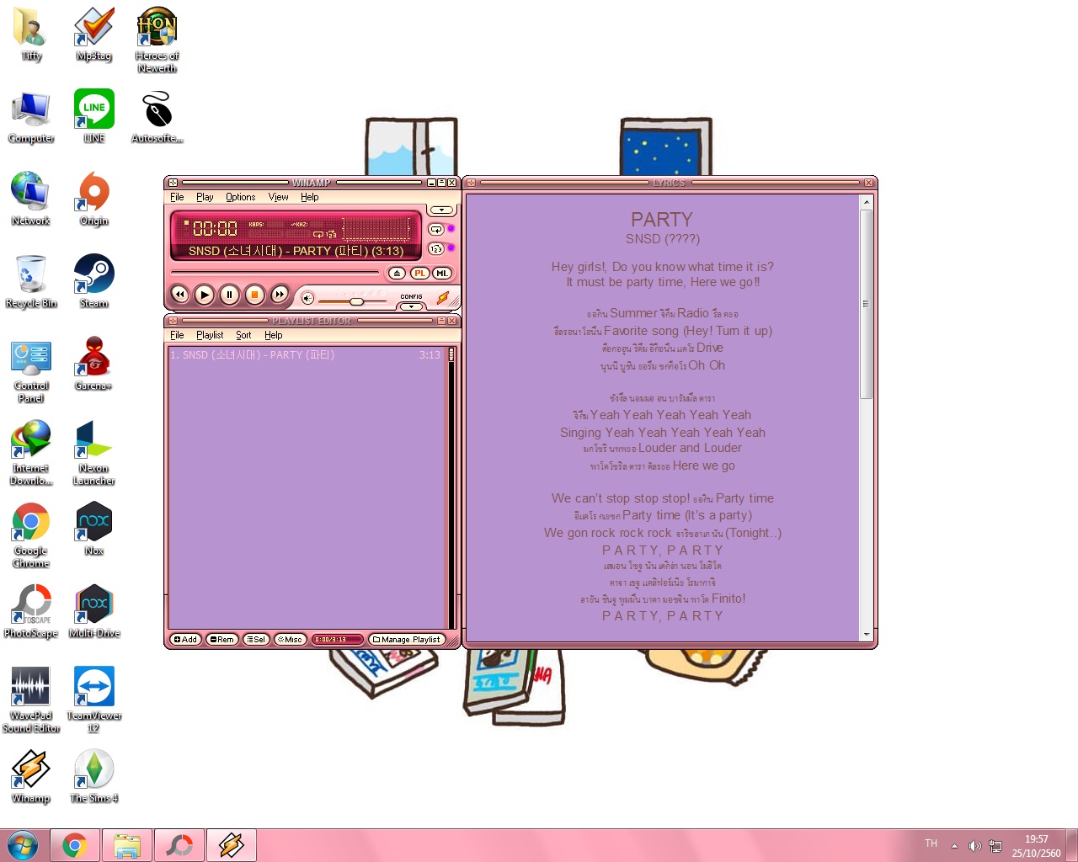
Task: Open Mp3tag desktop shortcut
Action: point(93,35)
